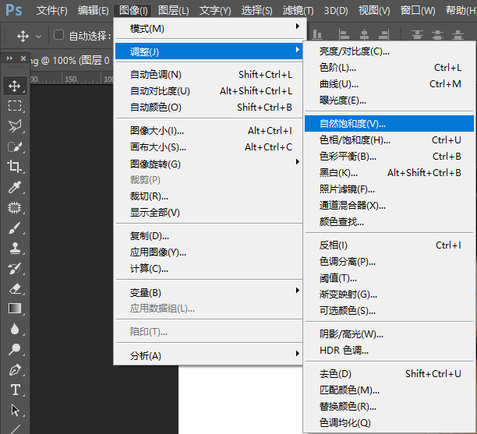477x434 pixels.
Task: Open the 窗口(W) menu
Action: pyautogui.click(x=418, y=11)
